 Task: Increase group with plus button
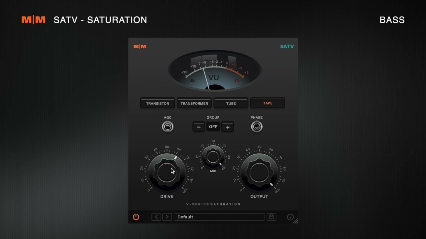228,127
